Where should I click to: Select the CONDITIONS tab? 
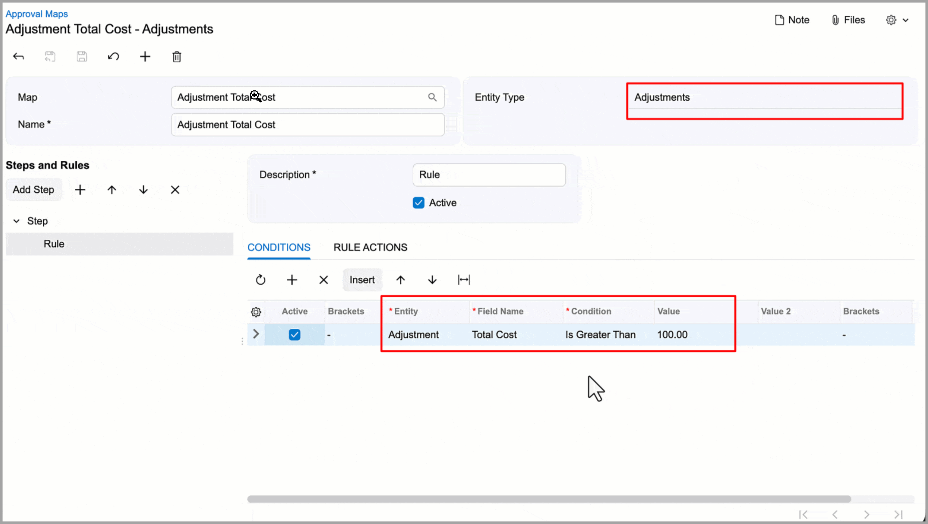pyautogui.click(x=279, y=247)
